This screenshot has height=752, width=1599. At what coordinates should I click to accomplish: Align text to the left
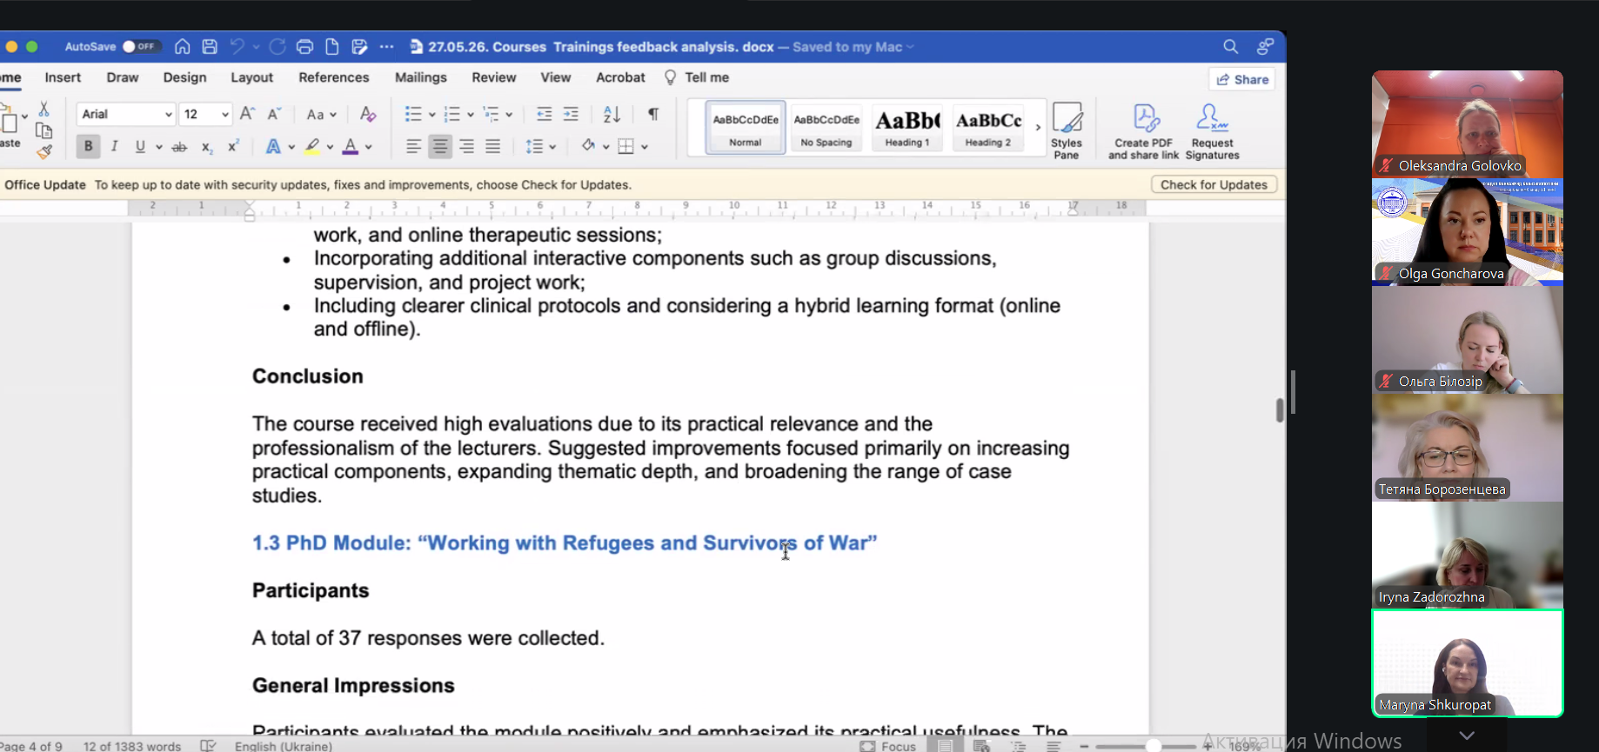(x=414, y=147)
